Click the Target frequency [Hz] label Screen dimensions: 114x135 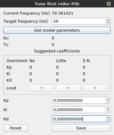pyautogui.click(x=25, y=21)
